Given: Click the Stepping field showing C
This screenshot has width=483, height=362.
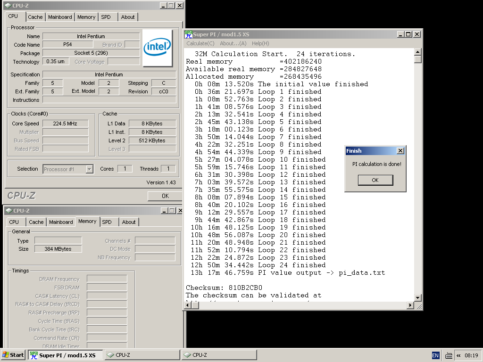Looking at the screenshot, I should point(164,83).
